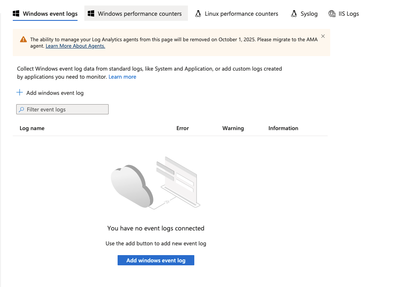Open the Linux performance counters tab
Image resolution: width=395 pixels, height=287 pixels.
tap(241, 14)
